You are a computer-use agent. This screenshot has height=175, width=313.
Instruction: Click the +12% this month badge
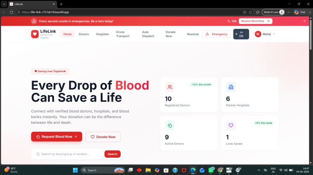click(x=201, y=85)
